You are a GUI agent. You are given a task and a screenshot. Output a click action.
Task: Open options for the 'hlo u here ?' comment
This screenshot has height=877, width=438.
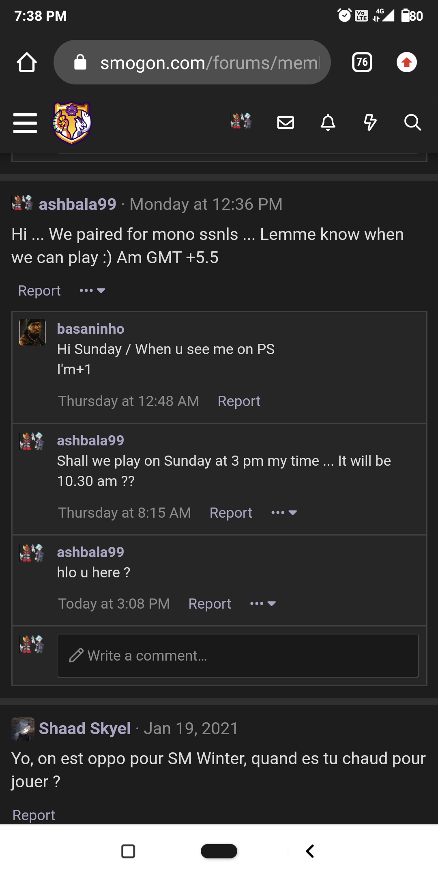(262, 604)
